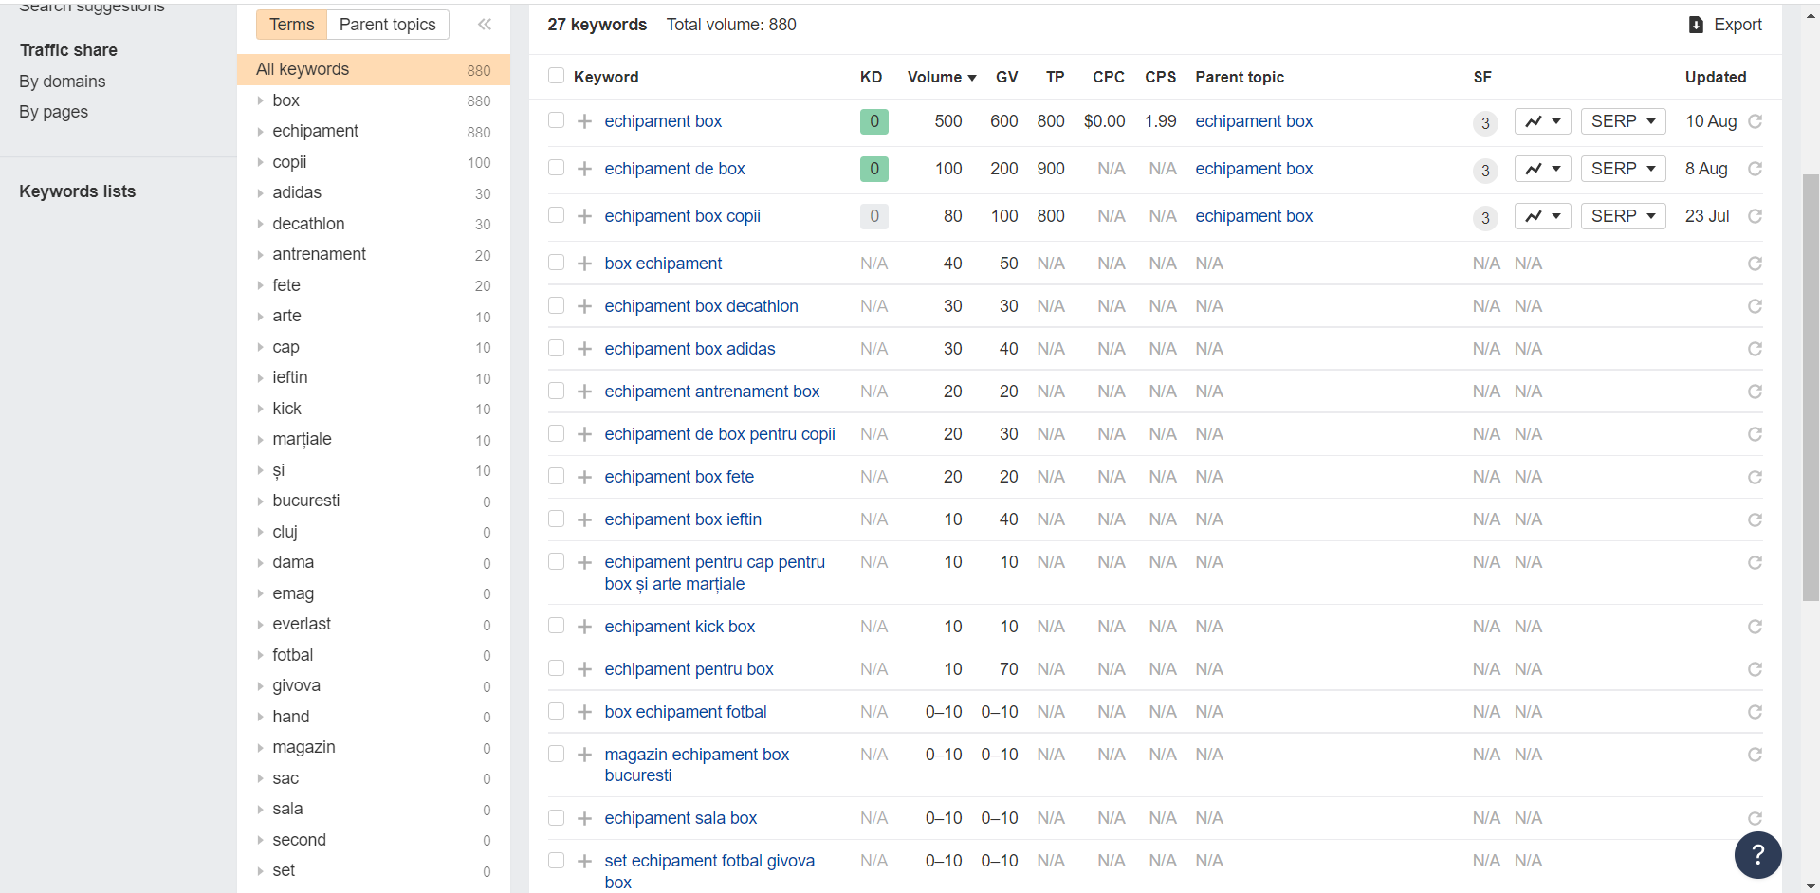Screen dimensions: 1820x893
Task: Click plus icon beside 'echipament kick box'
Action: coord(584,627)
